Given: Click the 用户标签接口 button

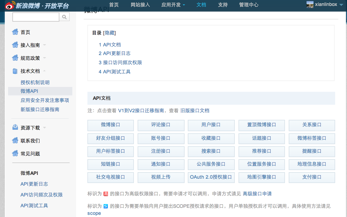Looking at the screenshot, I should 111,151.
